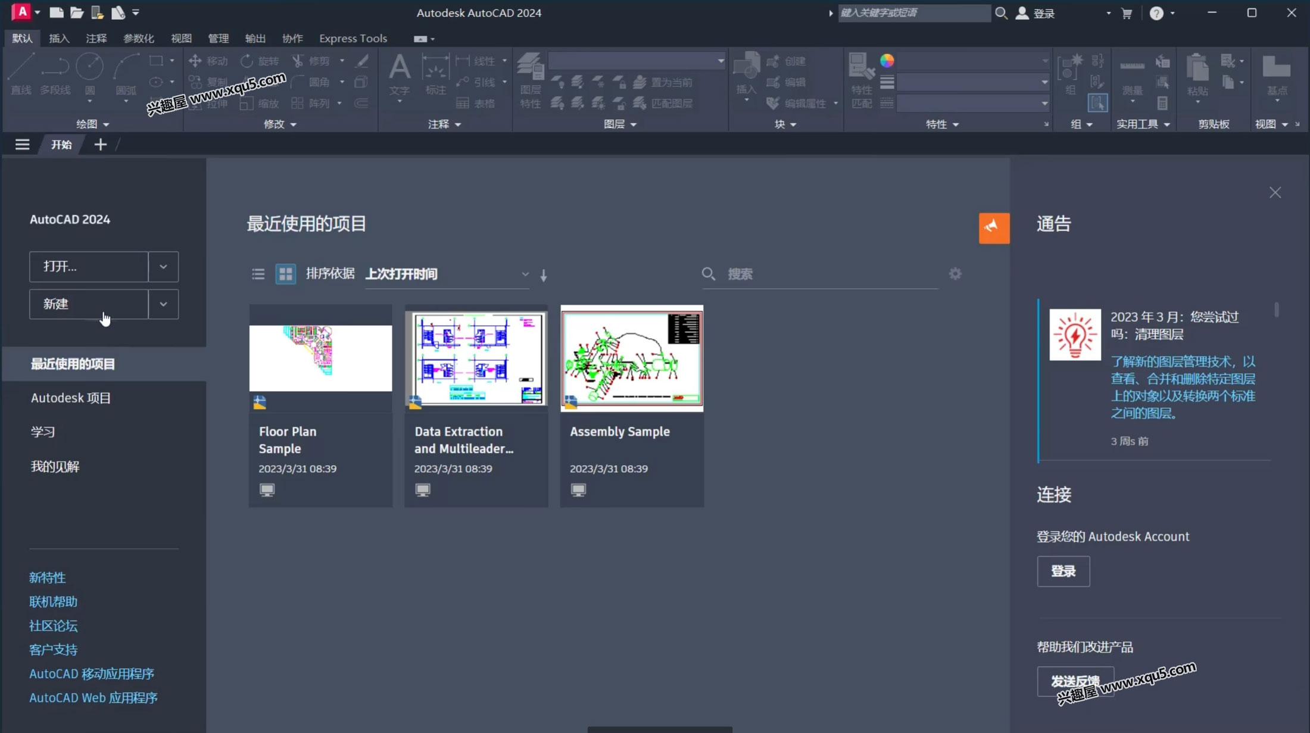Select Autodesk 项目 in the sidebar
This screenshot has height=733, width=1310.
[71, 398]
